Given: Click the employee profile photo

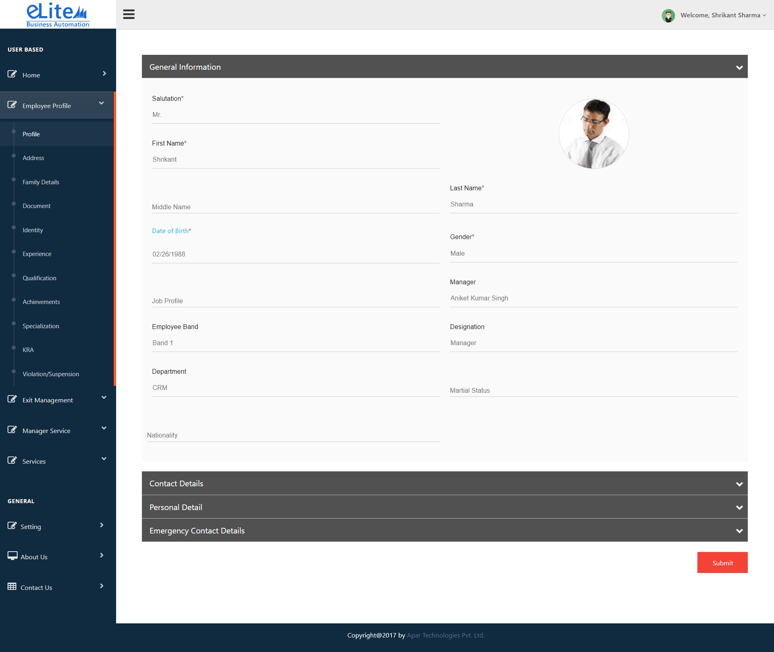Looking at the screenshot, I should click(593, 133).
